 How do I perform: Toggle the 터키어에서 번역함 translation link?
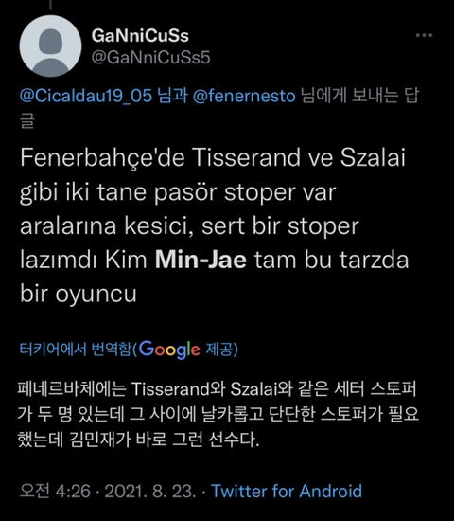pos(76,350)
